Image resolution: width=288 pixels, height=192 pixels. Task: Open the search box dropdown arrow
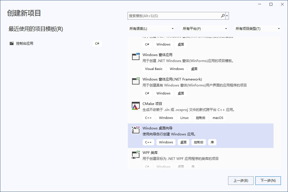(x=227, y=16)
